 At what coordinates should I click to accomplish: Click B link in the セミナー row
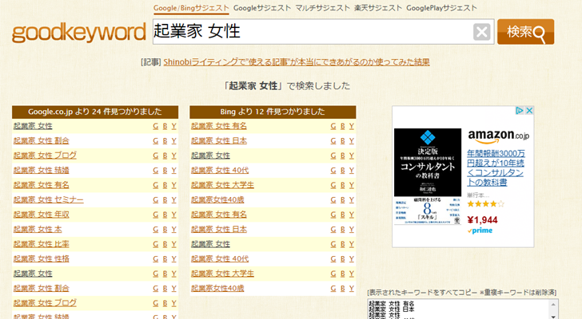(165, 200)
